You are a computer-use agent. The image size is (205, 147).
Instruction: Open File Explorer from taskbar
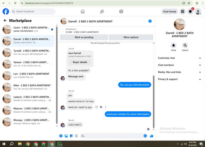tap(20, 144)
